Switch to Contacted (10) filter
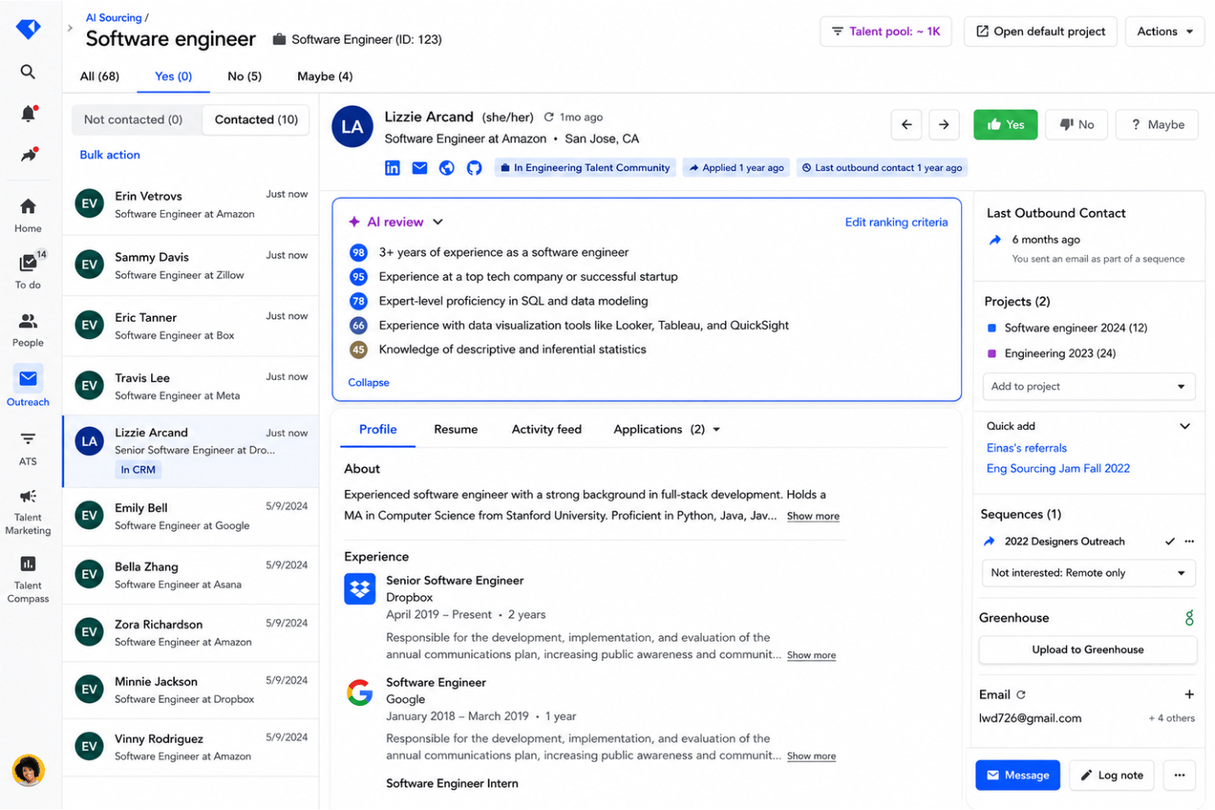This screenshot has height=810, width=1215. tap(256, 119)
